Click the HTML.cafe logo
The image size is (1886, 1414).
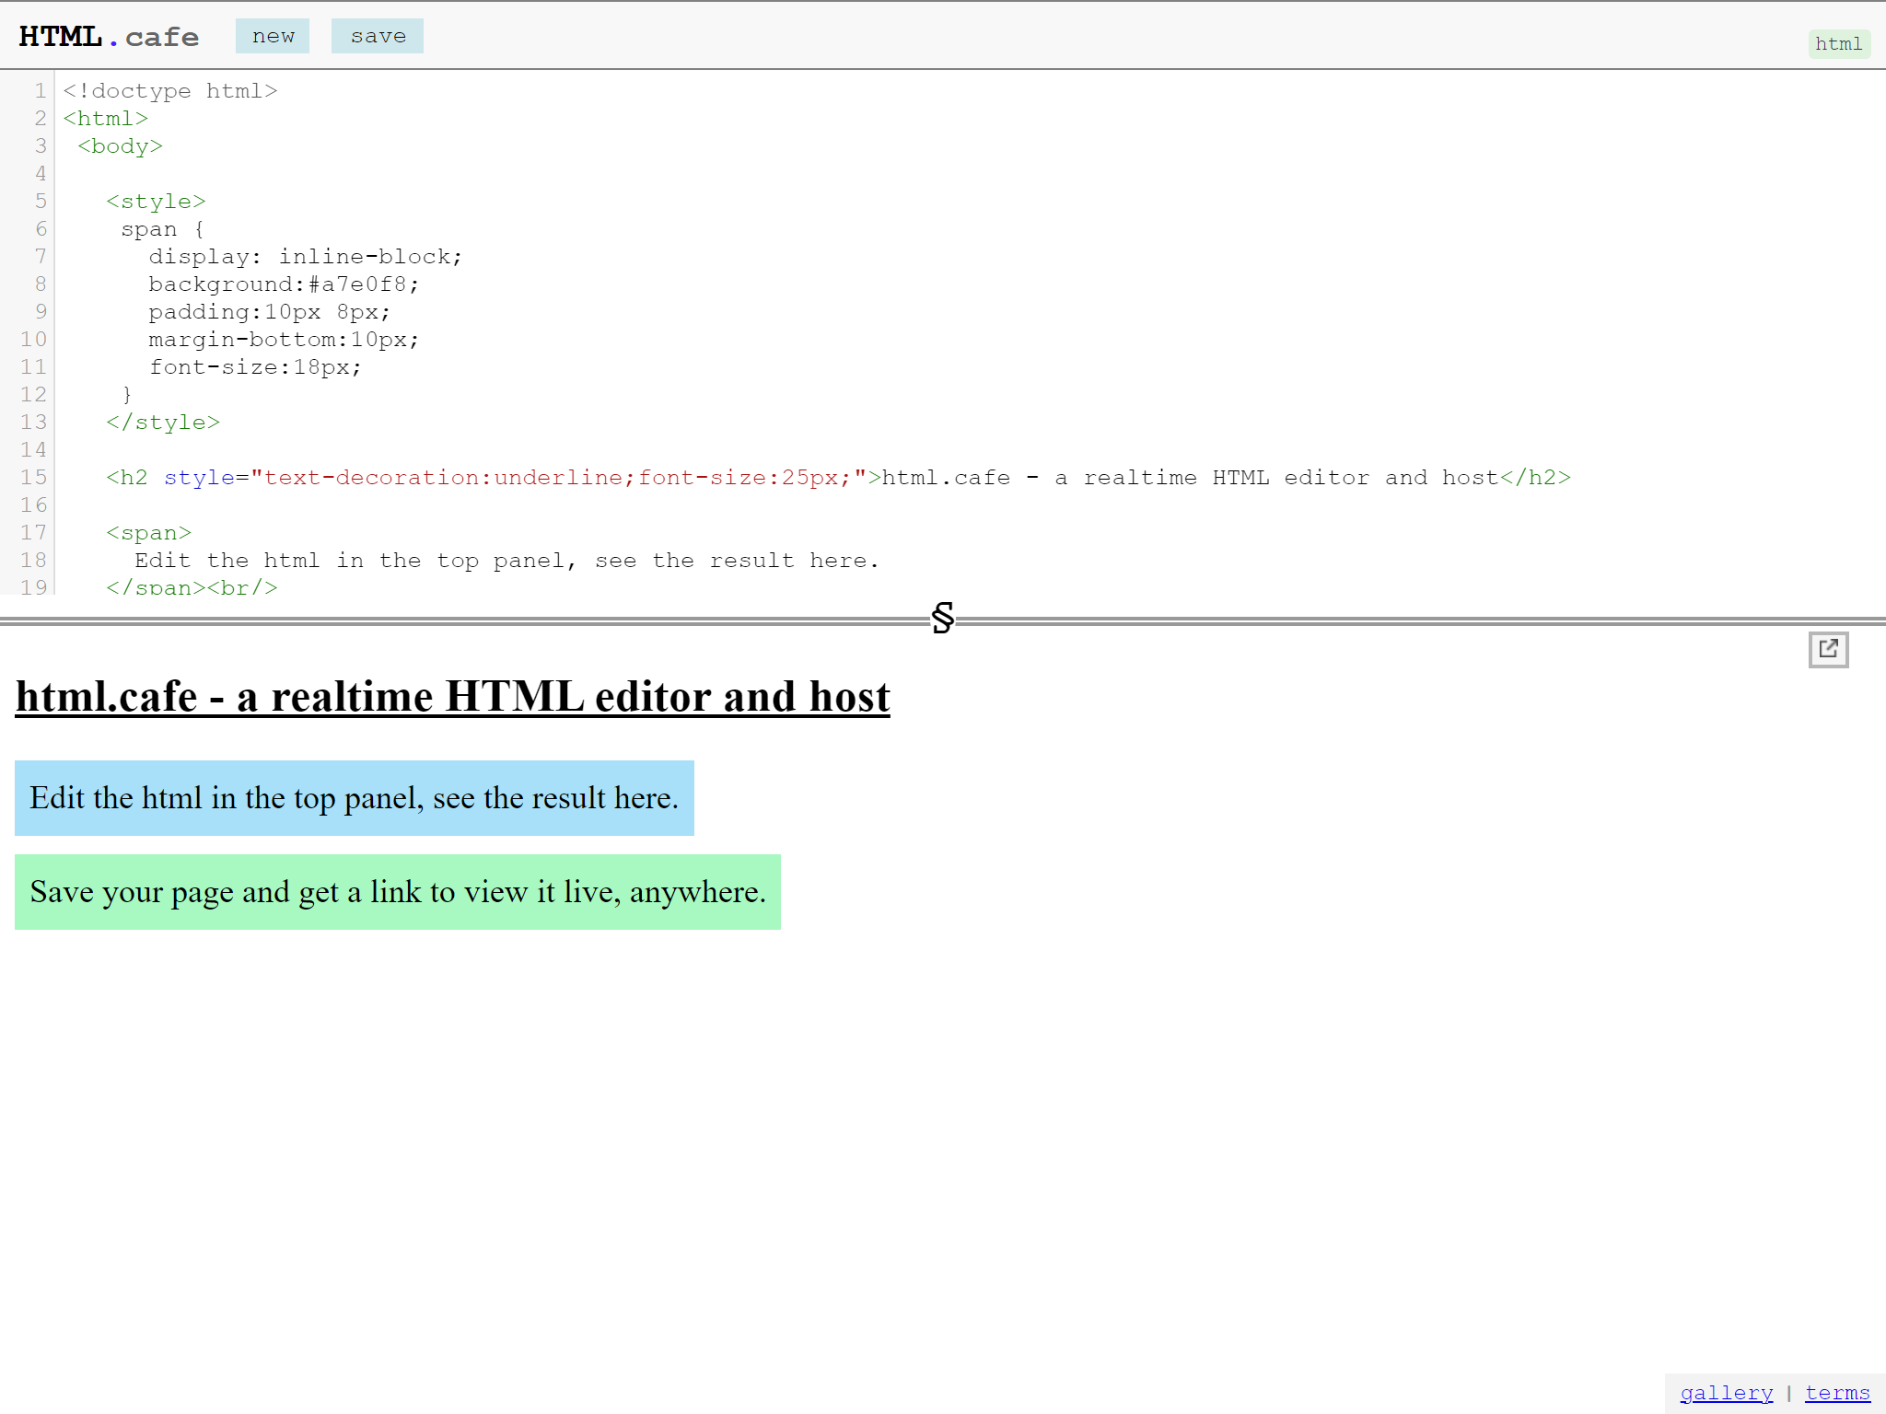click(107, 35)
